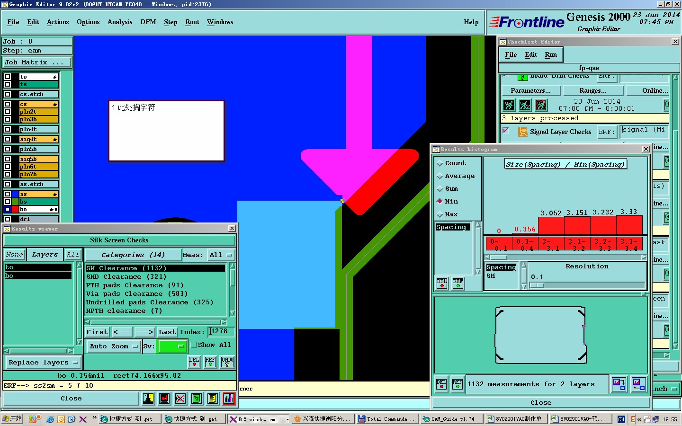
Task: Click third running-figure icon in Checklist Editor
Action: (x=541, y=105)
